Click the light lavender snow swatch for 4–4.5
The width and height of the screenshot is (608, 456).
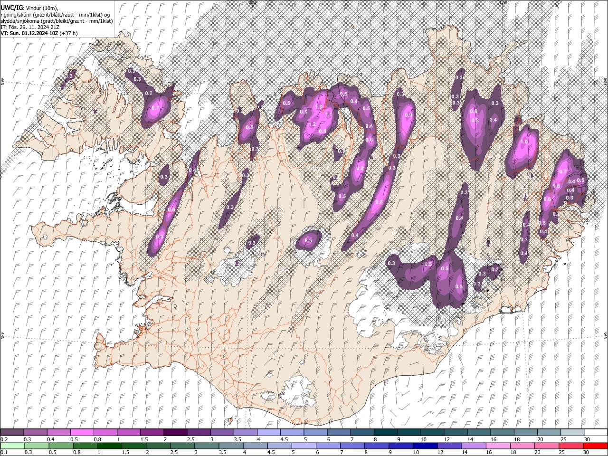coord(268,432)
